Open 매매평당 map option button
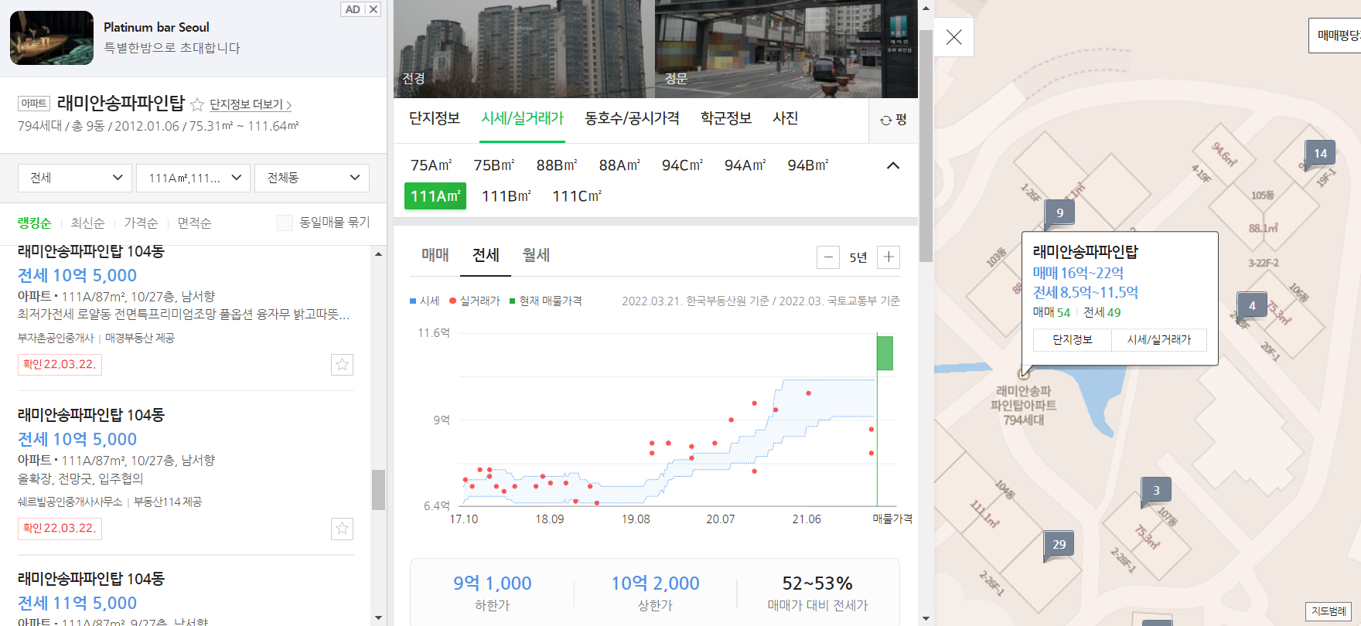 point(1335,36)
